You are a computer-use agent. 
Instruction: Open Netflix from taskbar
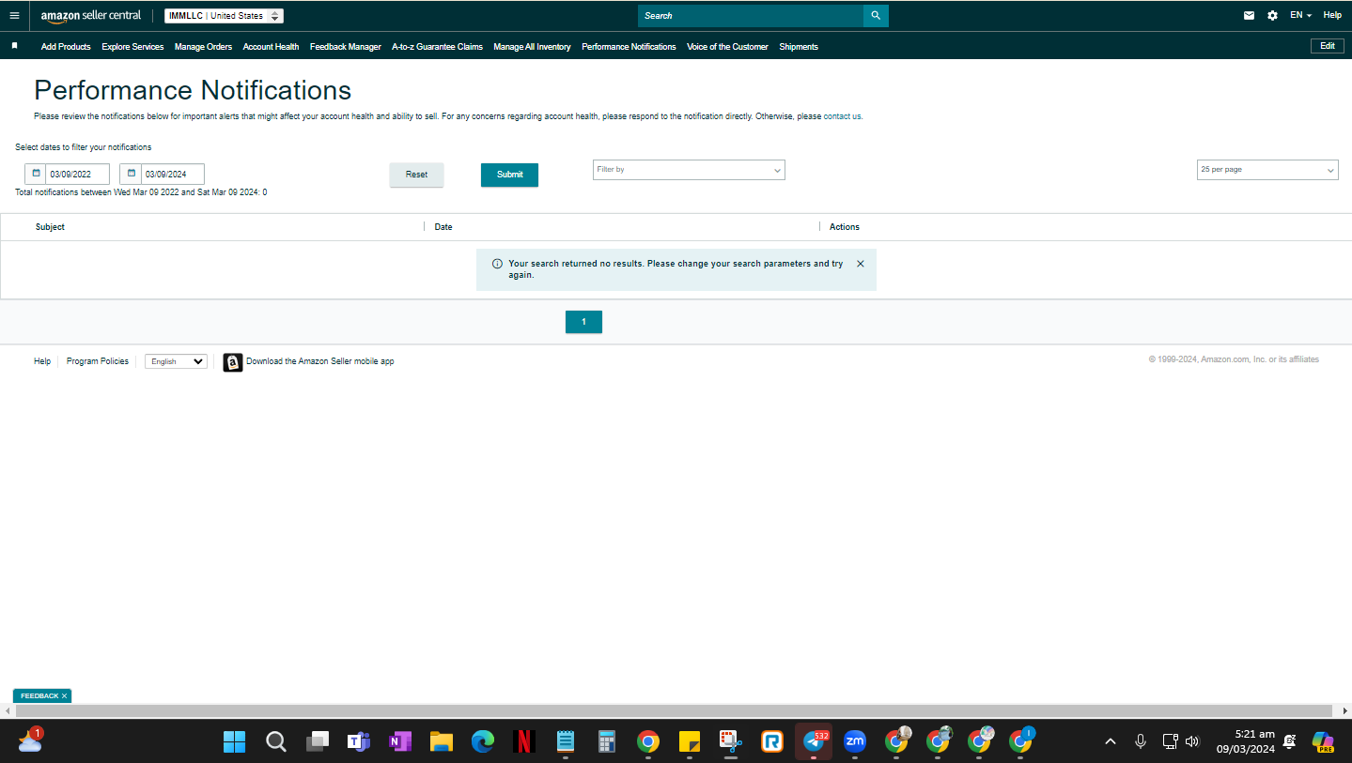524,741
